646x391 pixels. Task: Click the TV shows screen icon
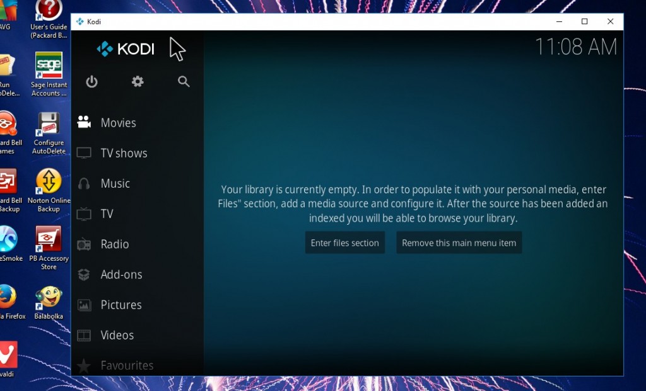coord(84,152)
